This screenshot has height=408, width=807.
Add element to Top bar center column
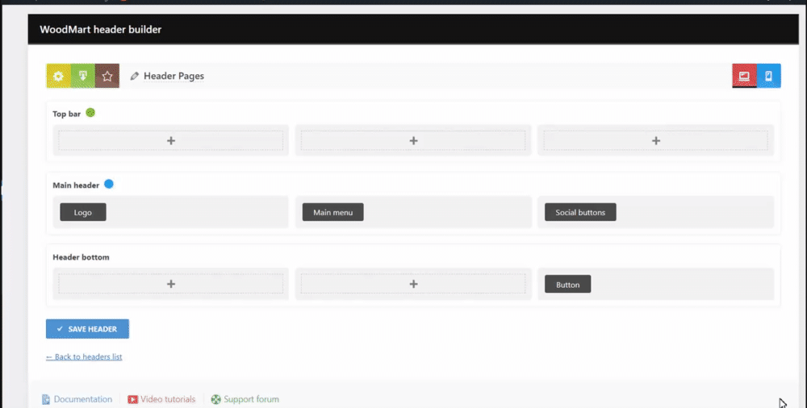point(413,140)
